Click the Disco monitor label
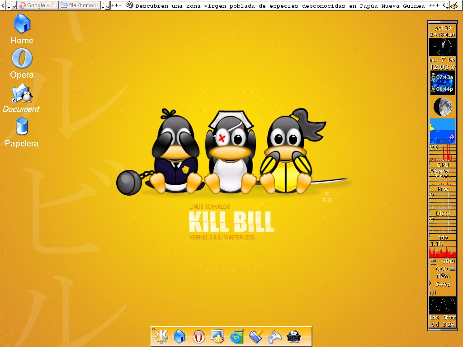The image size is (463, 347). (443, 213)
